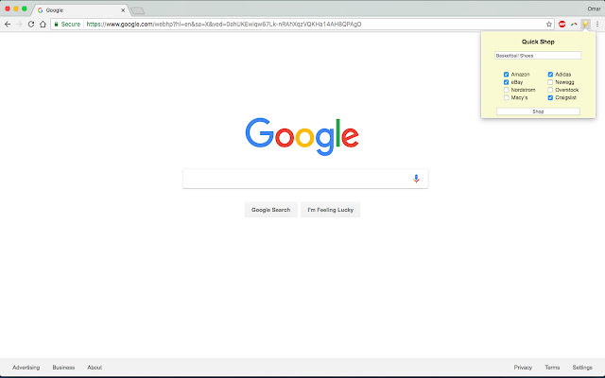Viewport: 605px width, 378px height.
Task: Open the Privacy footer link
Action: tap(523, 368)
